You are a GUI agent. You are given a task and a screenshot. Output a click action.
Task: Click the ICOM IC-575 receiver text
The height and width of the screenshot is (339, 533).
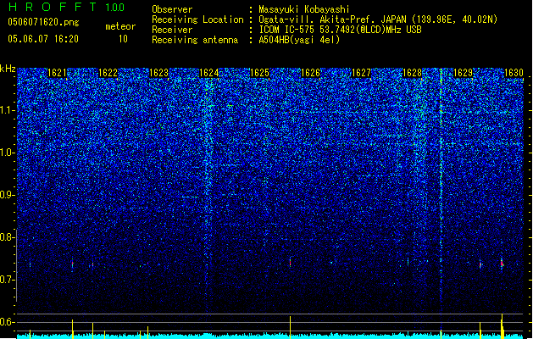(x=340, y=30)
